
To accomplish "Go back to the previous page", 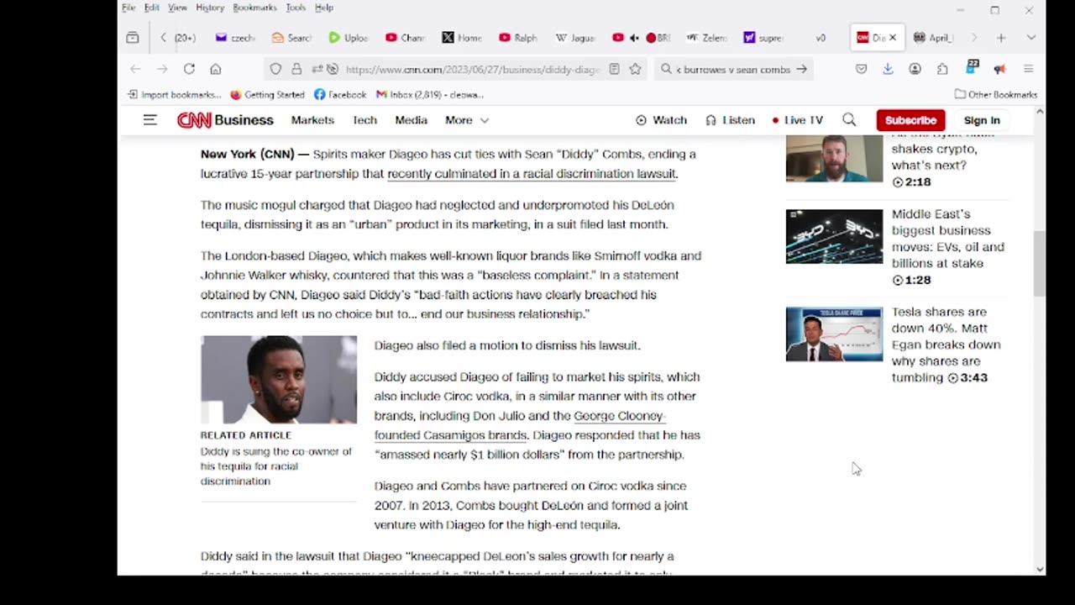I will pyautogui.click(x=136, y=69).
